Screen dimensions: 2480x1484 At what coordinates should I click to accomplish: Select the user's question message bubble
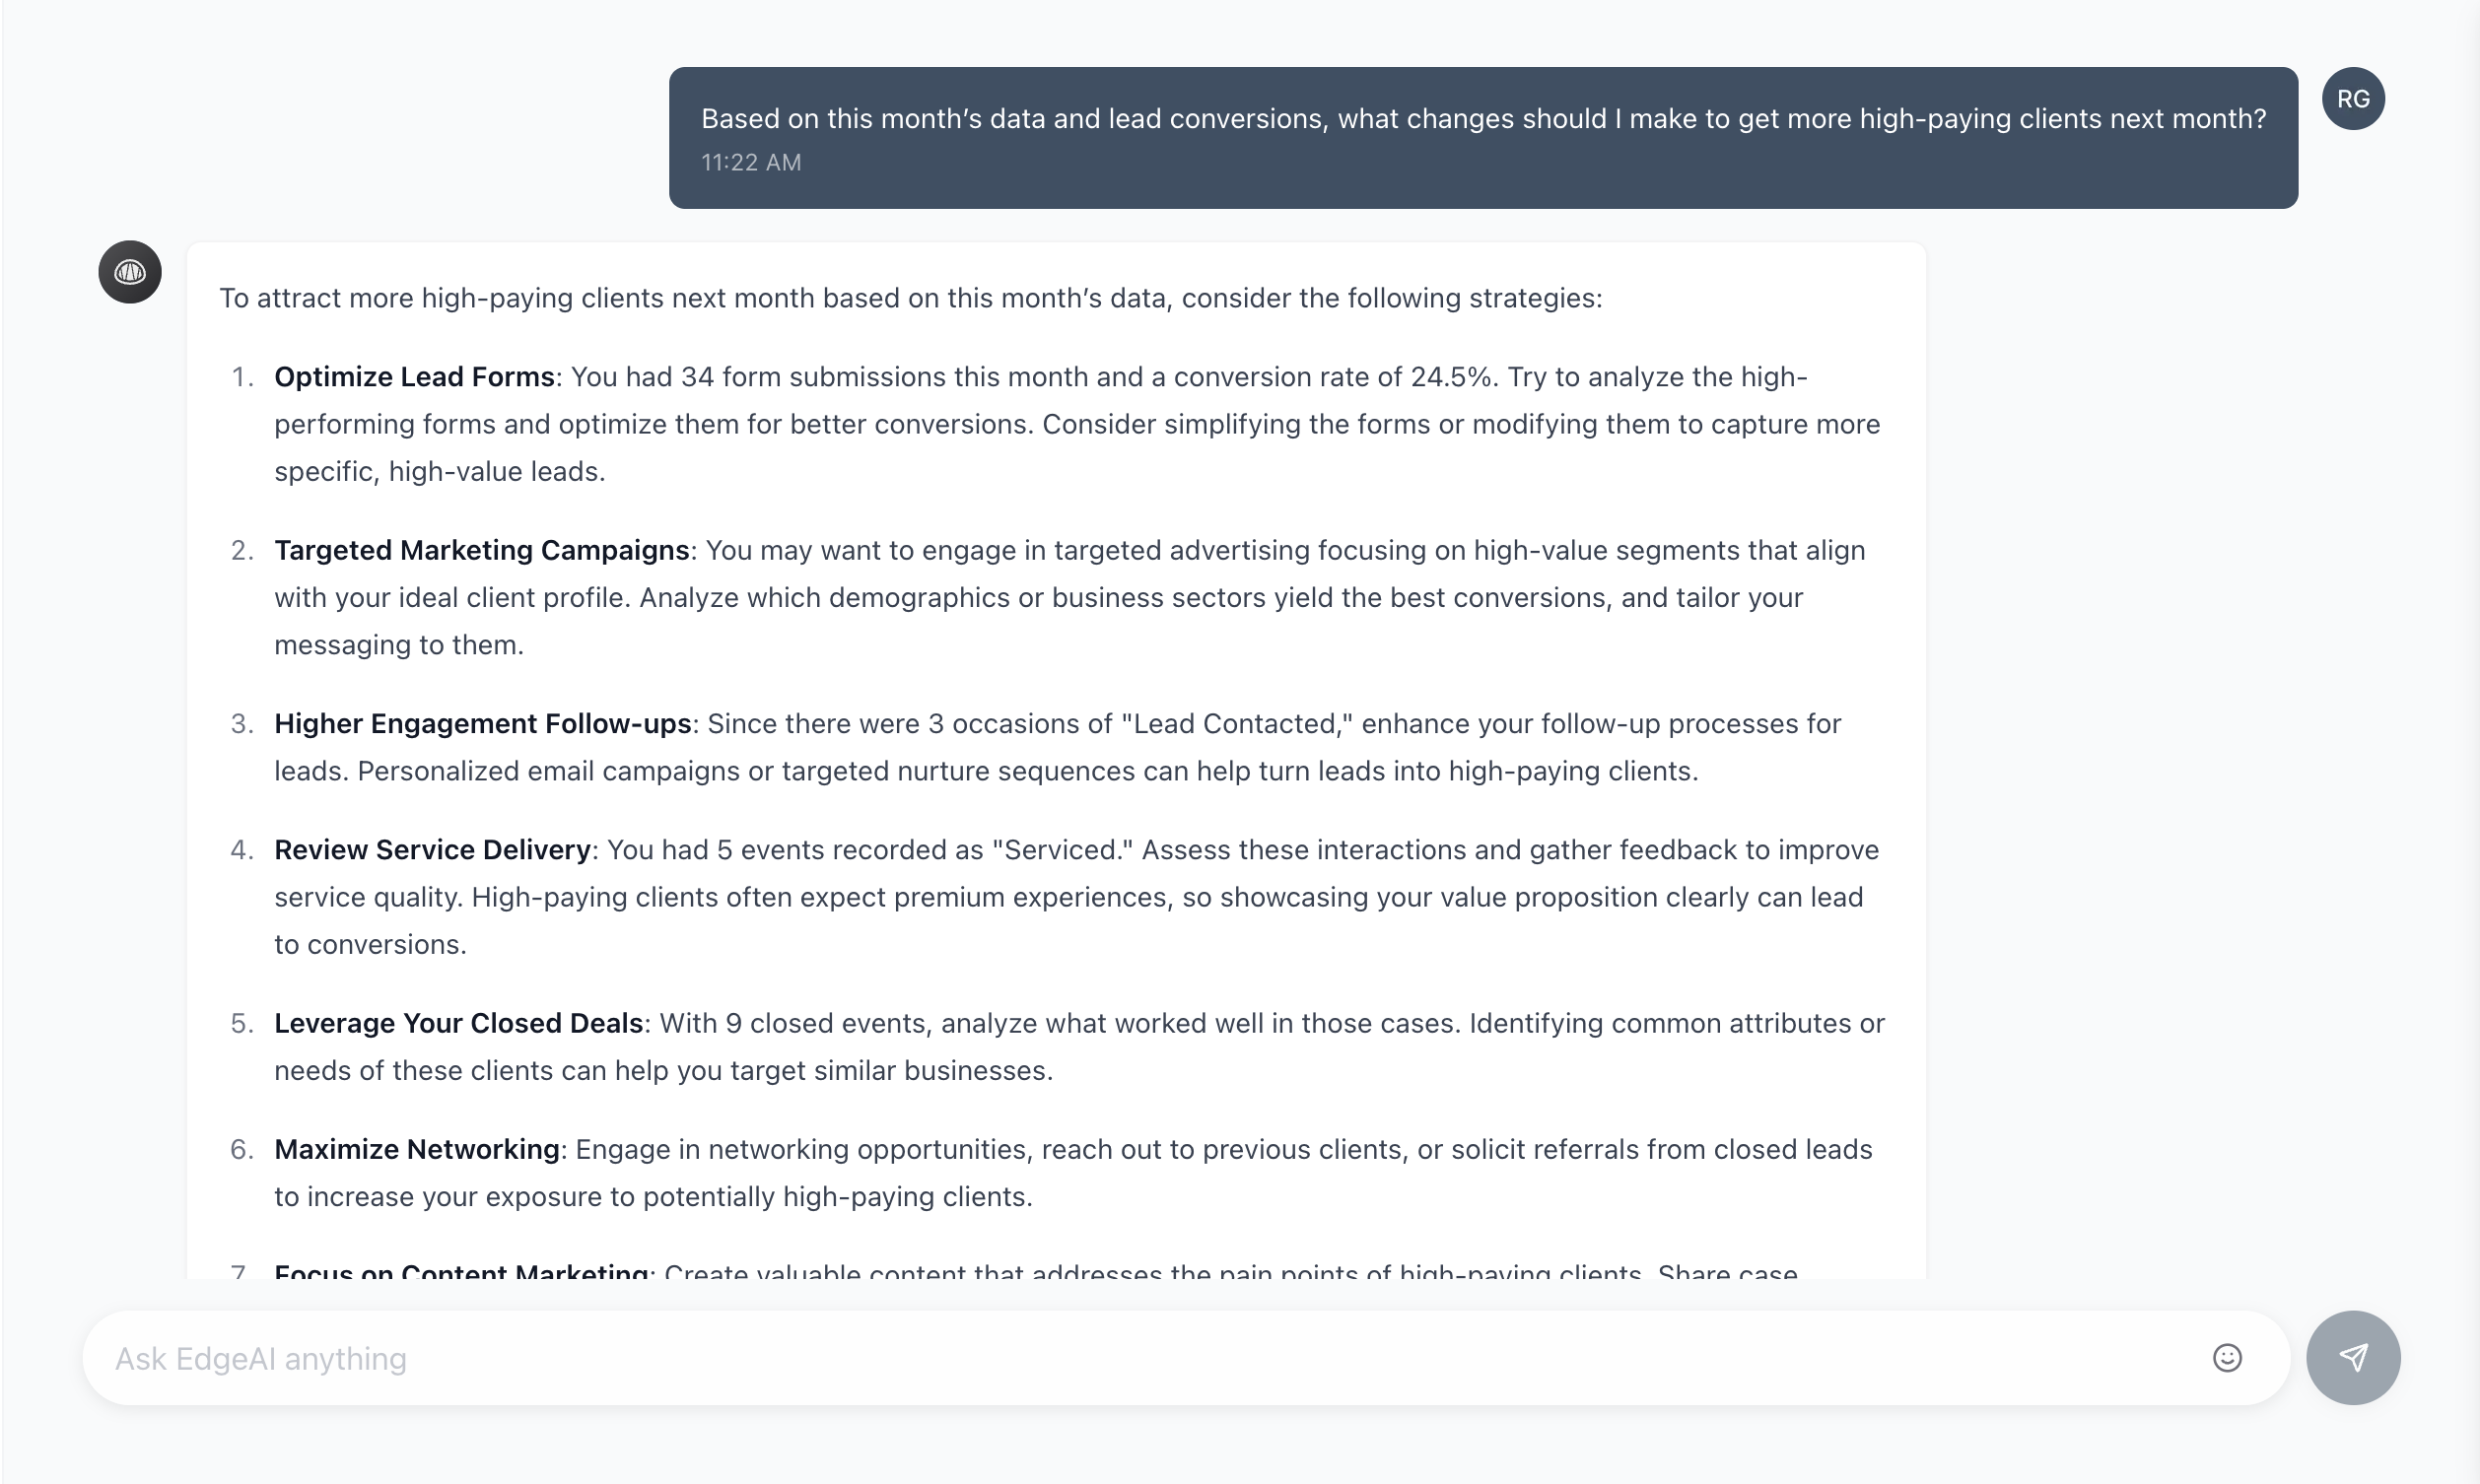(x=1484, y=138)
